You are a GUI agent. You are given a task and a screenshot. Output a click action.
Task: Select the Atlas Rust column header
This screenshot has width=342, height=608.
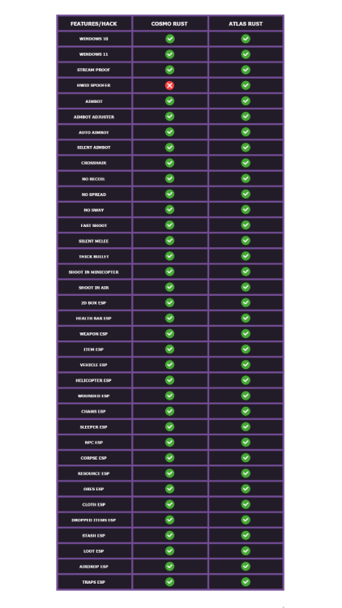tap(246, 24)
